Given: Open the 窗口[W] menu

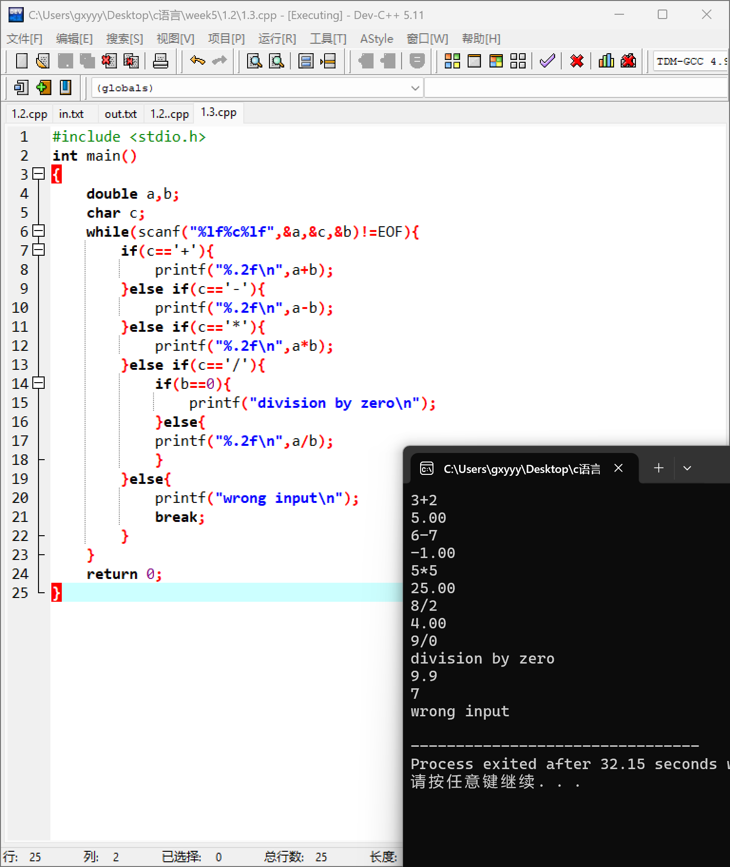Looking at the screenshot, I should pos(427,39).
